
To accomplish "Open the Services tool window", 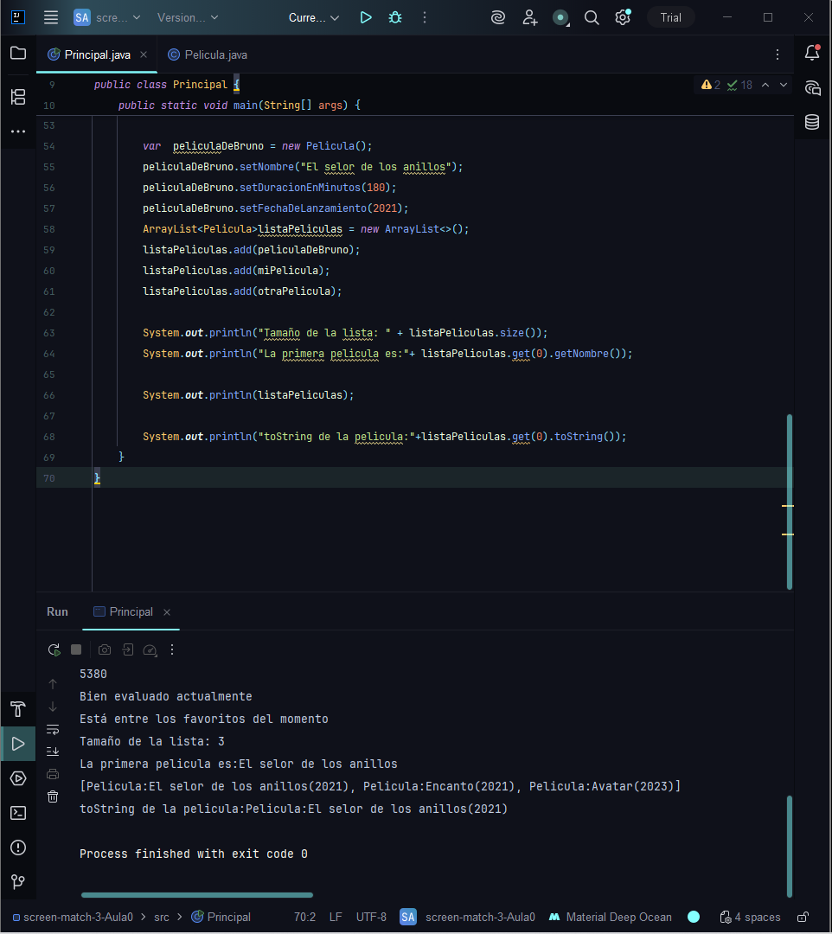I will tap(18, 778).
